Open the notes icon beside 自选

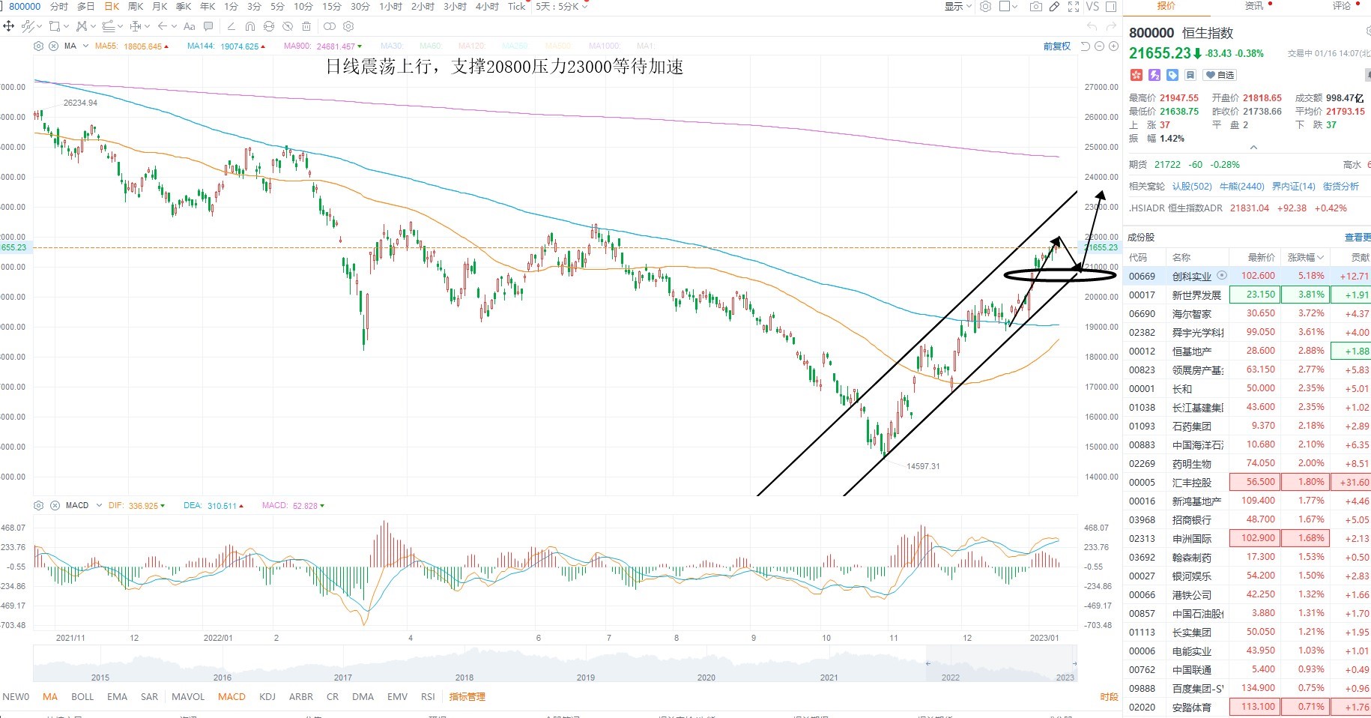pos(1190,75)
